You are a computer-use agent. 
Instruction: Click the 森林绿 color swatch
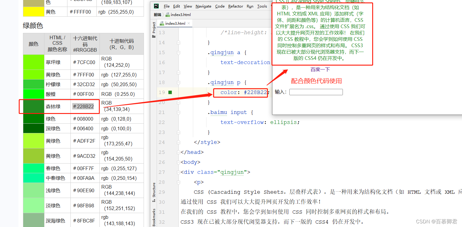(34, 106)
